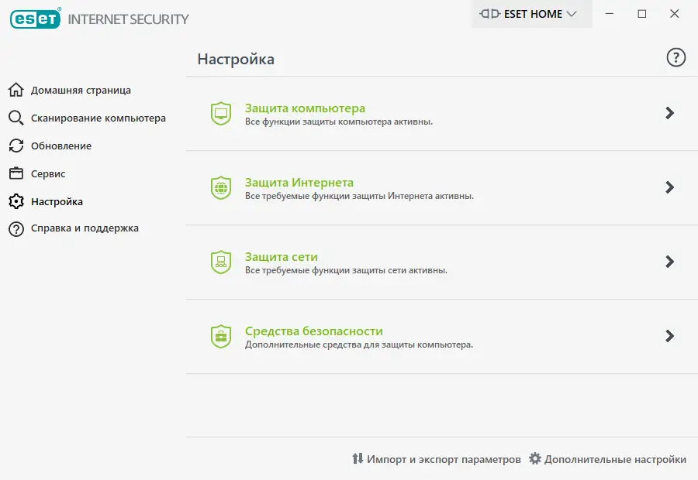The width and height of the screenshot is (698, 480).
Task: Click the Защита Интернета globe shield icon
Action: click(x=220, y=187)
